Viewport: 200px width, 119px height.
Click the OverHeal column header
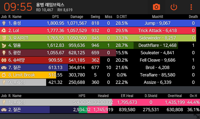pyautogui.click(x=175, y=96)
